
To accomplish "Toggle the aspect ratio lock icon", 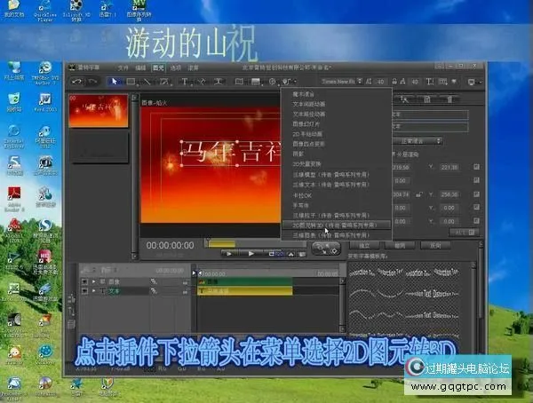I will 419,194.
